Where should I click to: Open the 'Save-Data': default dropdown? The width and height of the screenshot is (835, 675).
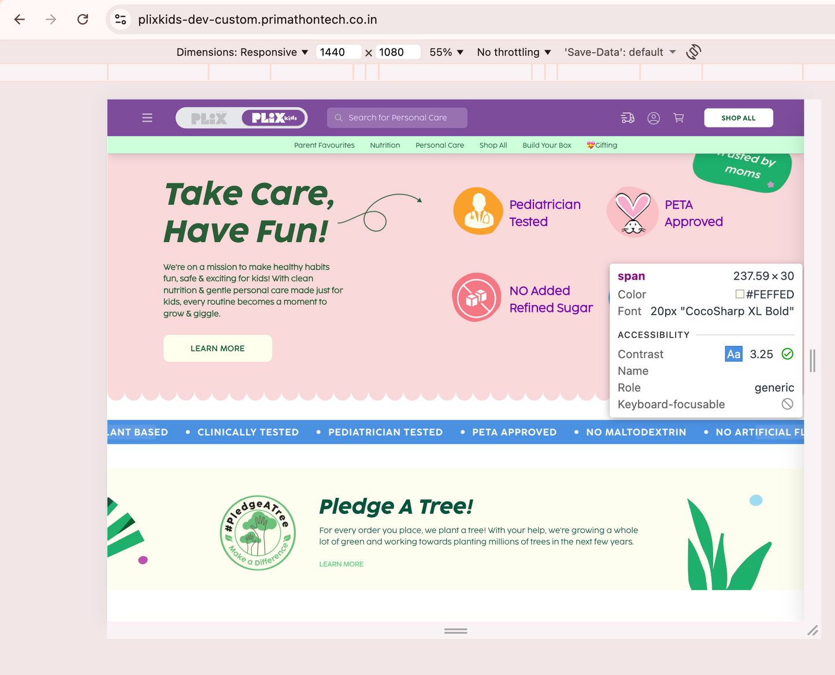click(619, 52)
